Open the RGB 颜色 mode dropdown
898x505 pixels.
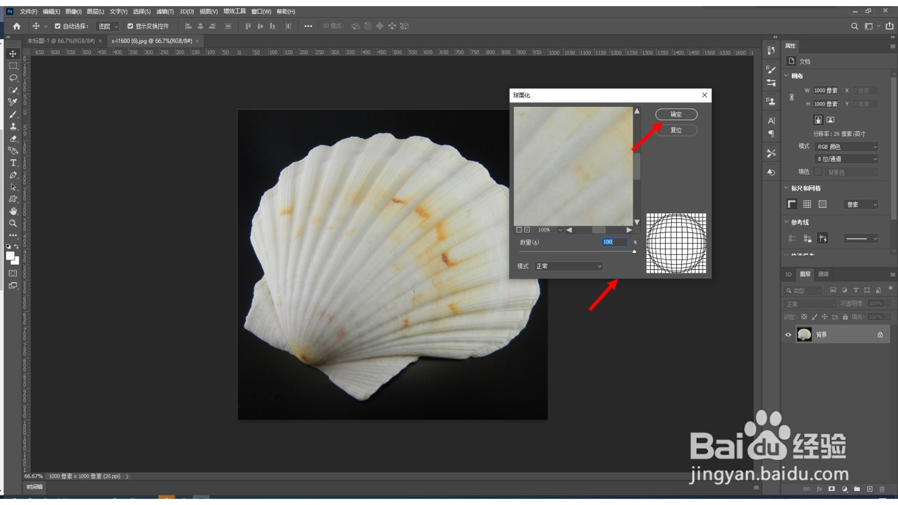846,146
